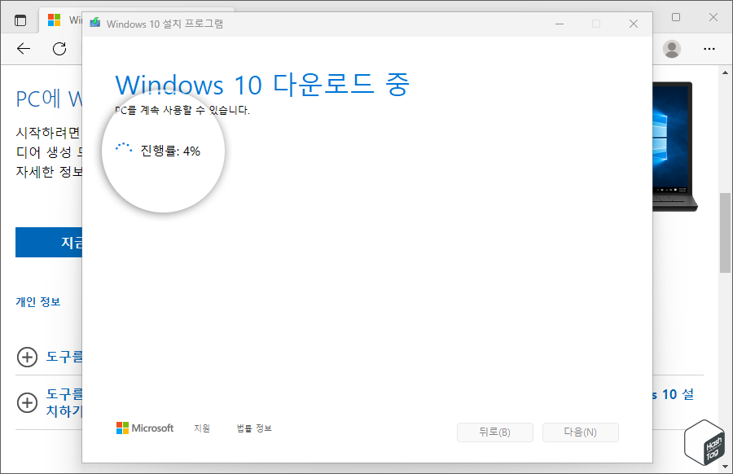Click the browser back arrow

[24, 49]
